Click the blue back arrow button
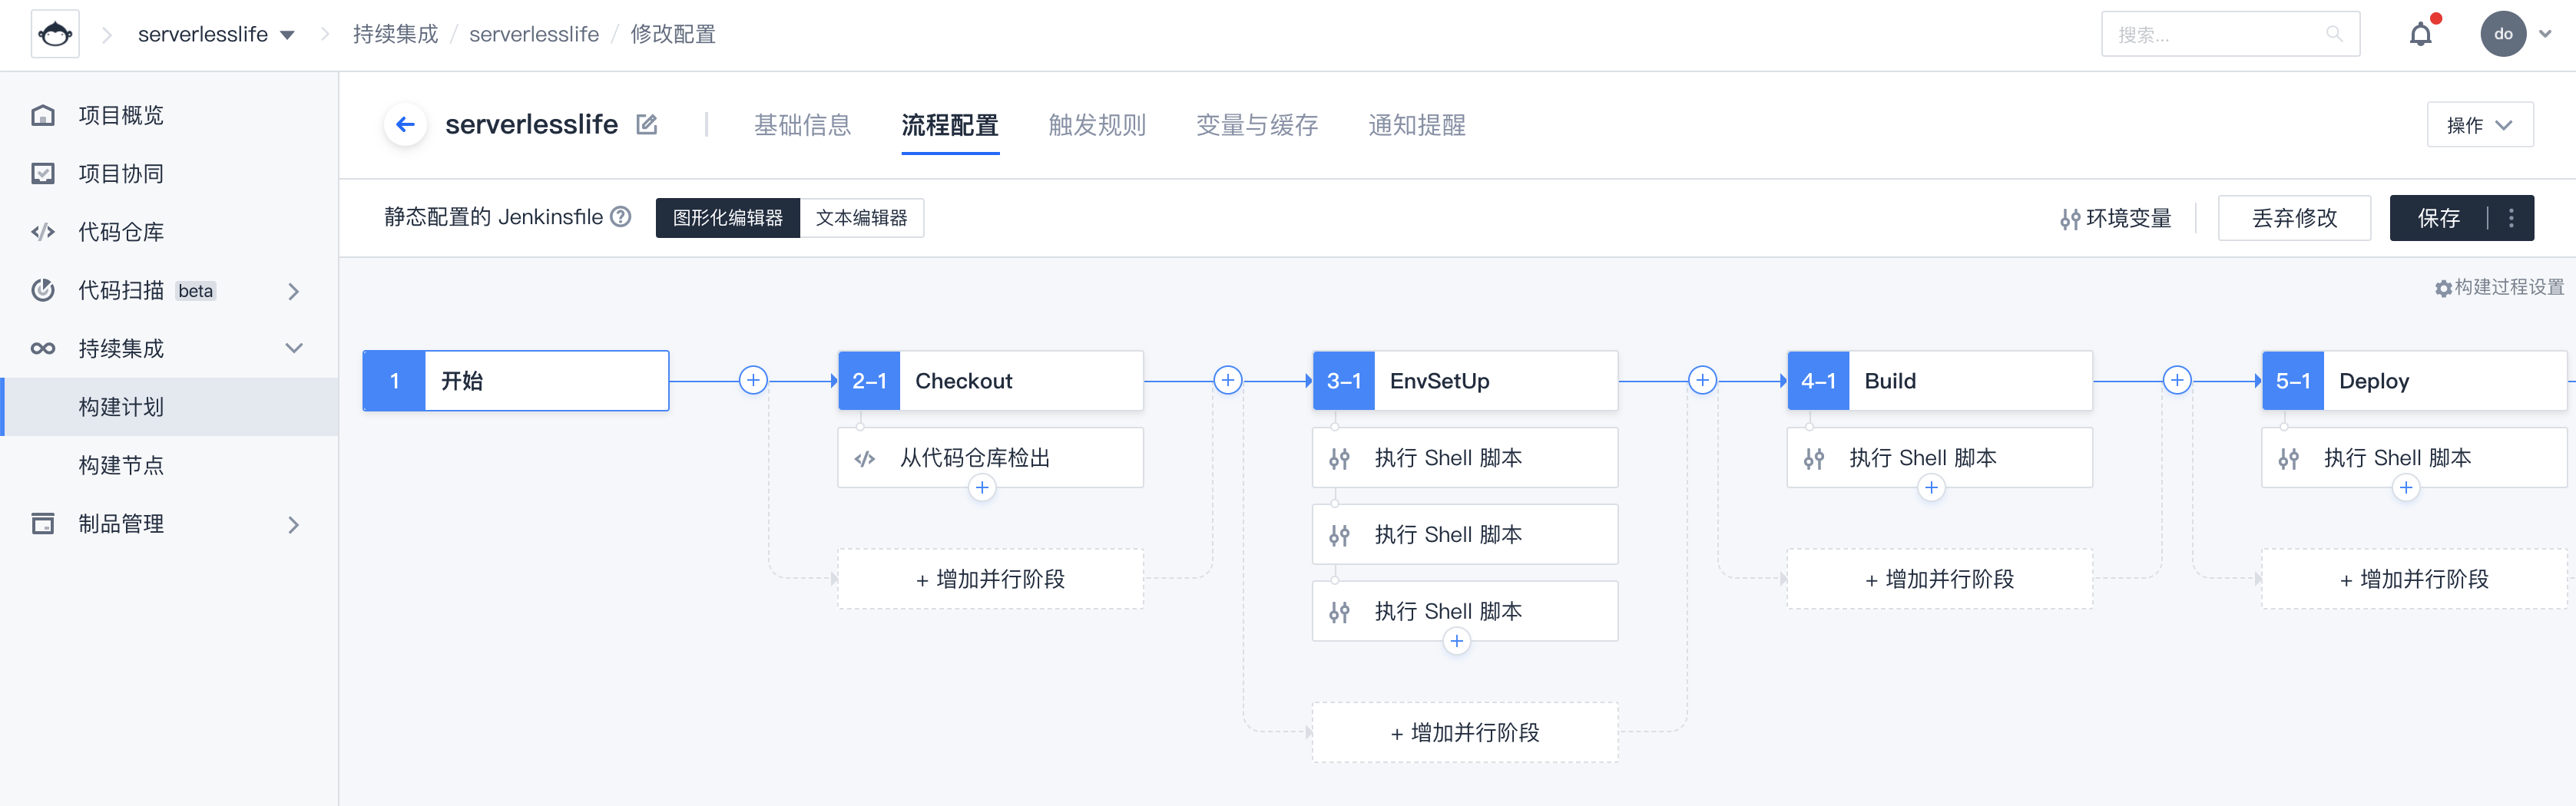The image size is (2576, 806). tap(405, 124)
